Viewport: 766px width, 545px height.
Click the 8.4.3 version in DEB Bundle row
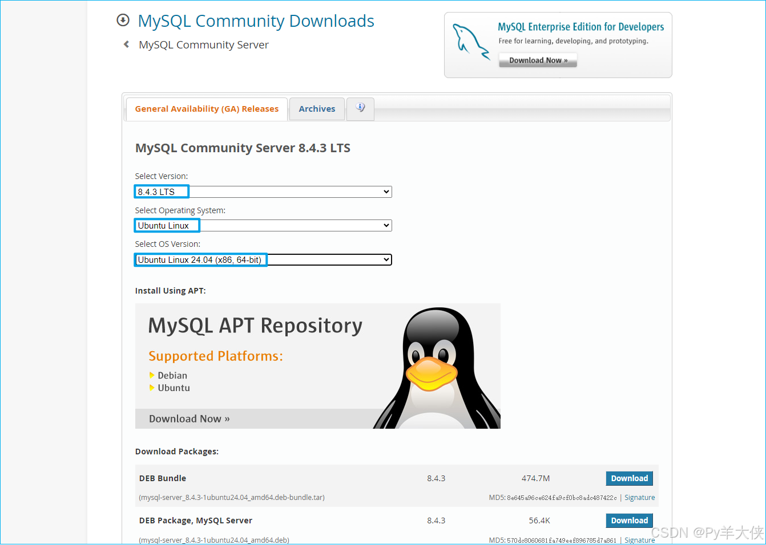pos(436,478)
